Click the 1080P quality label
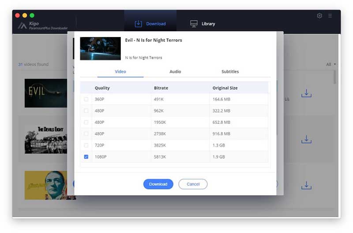Viewport: 353px width, 233px height. click(101, 157)
